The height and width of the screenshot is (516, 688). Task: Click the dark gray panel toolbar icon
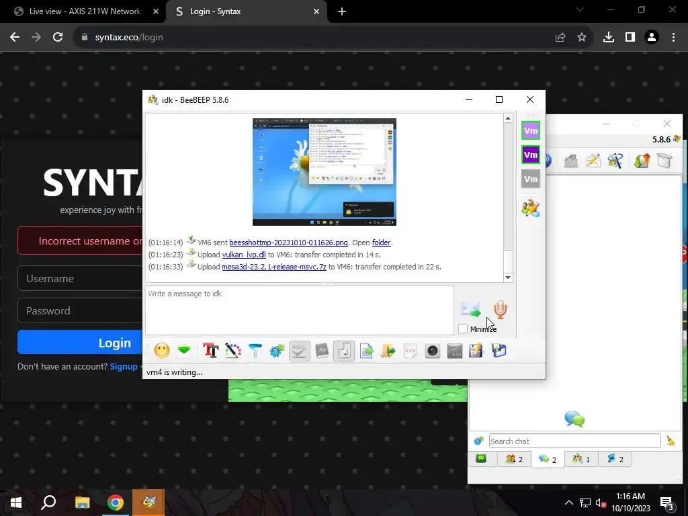pyautogui.click(x=455, y=351)
